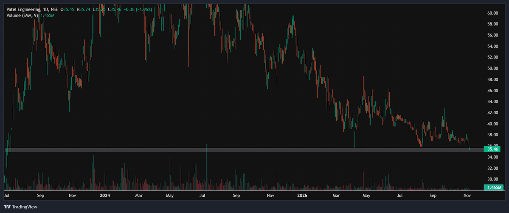This screenshot has width=509, height=213.
Task: Select the 1.465M volume tag on axis
Action: point(493,188)
